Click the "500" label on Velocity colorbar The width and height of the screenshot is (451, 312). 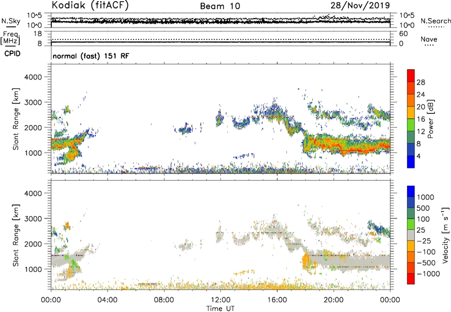(423, 208)
